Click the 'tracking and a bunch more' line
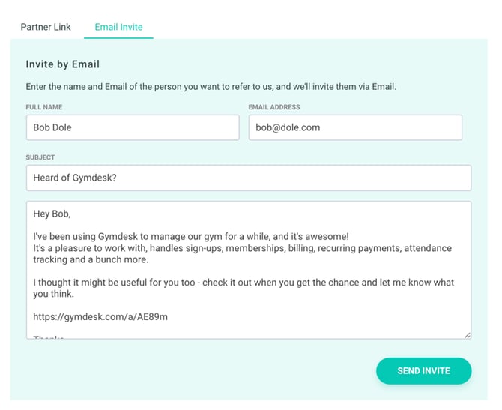Viewport: 502px width, 410px height. pos(91,259)
